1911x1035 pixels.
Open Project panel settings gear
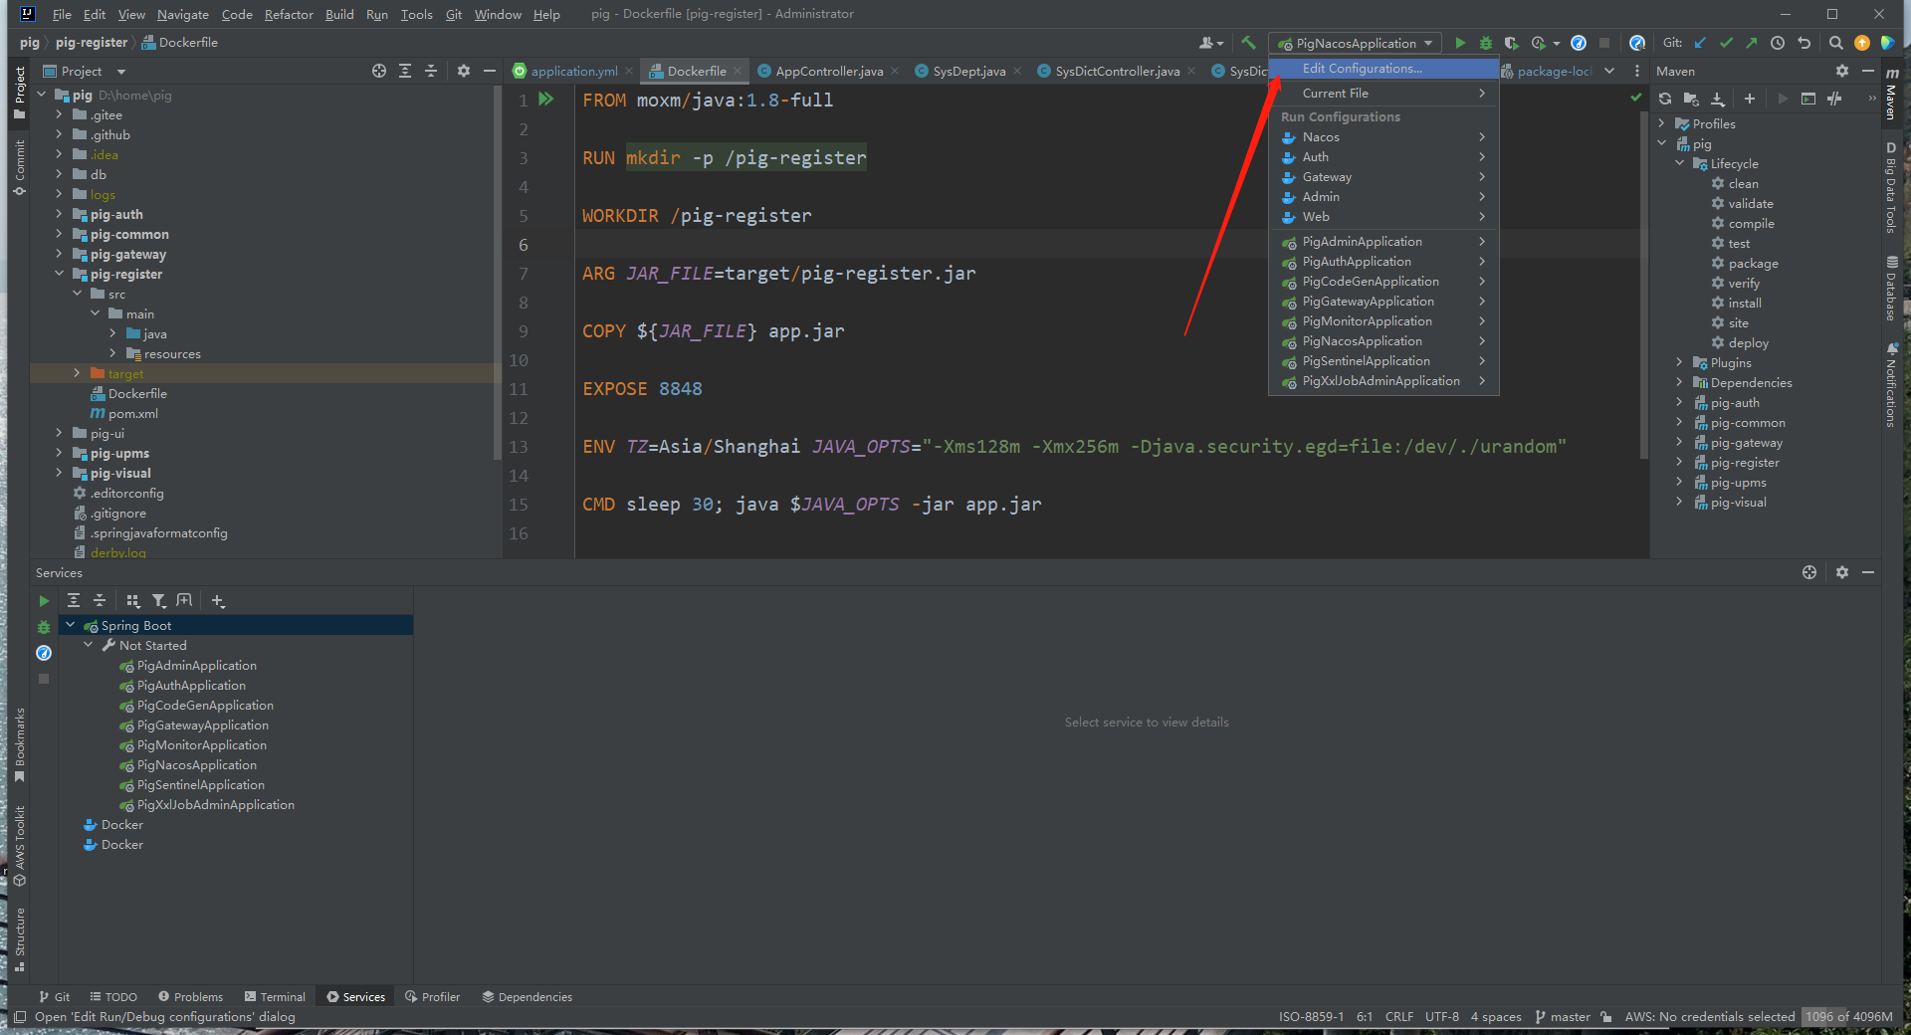[x=464, y=71]
